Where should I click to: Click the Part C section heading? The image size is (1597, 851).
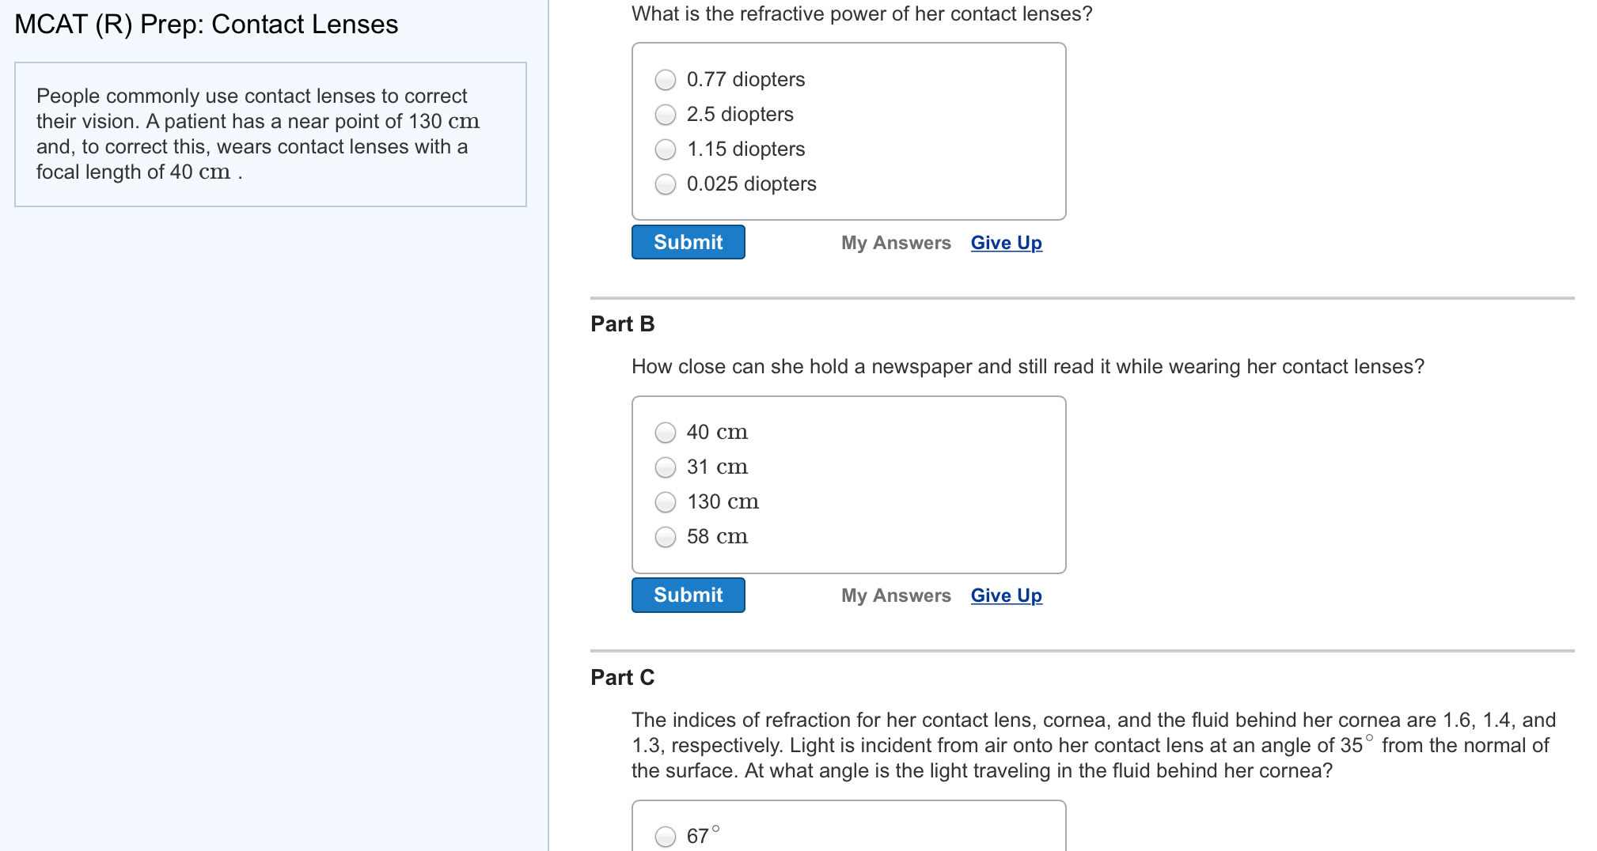pos(622,677)
